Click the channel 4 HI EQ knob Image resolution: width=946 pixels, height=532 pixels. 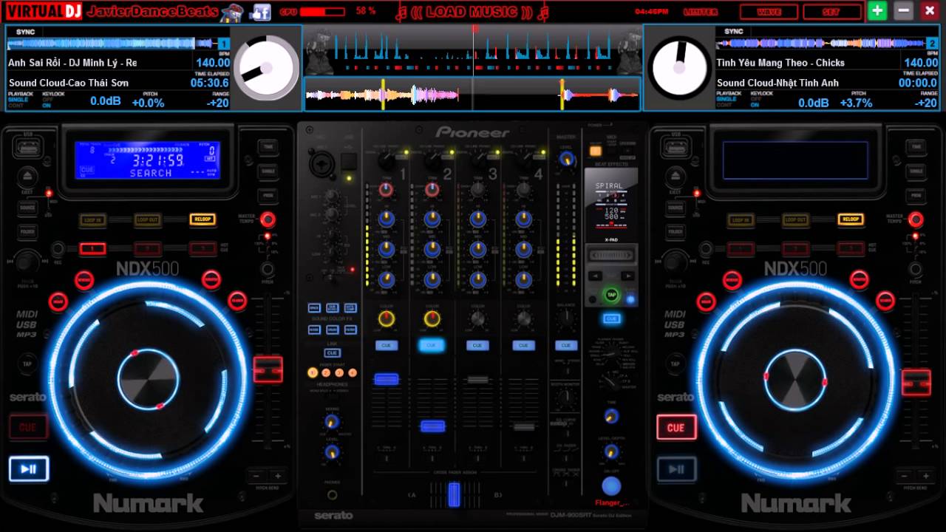[524, 219]
